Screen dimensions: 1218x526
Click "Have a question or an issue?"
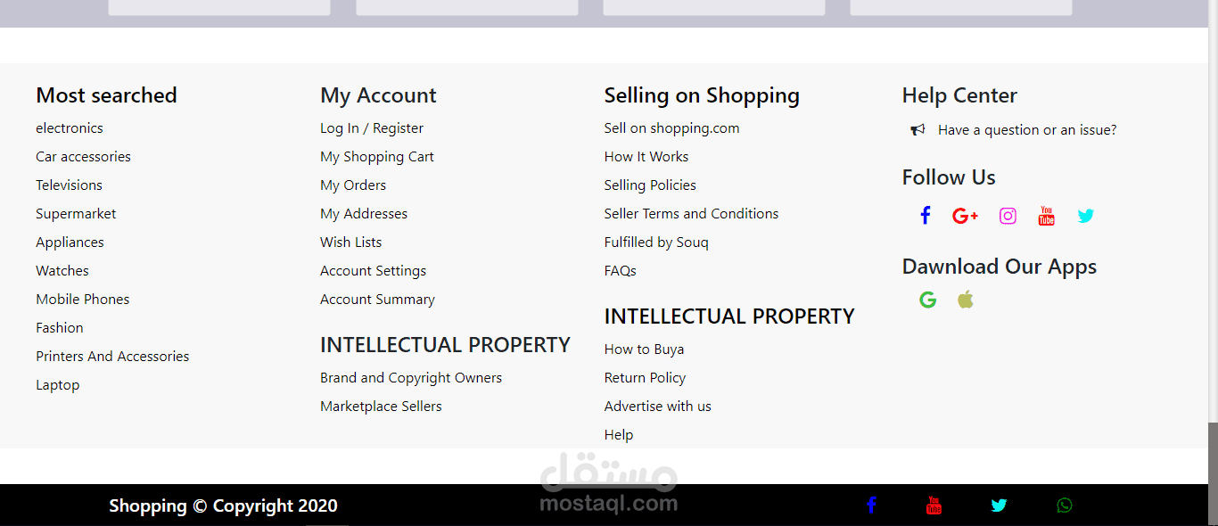coord(1027,130)
